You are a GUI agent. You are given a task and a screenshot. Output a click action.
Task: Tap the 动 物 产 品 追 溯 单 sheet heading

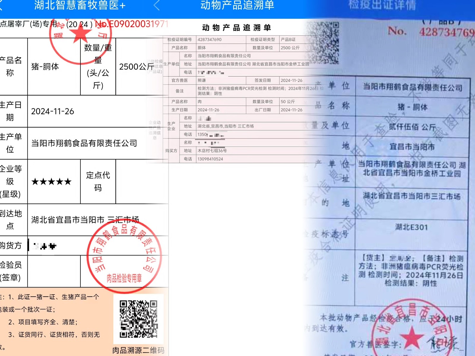pos(236,28)
